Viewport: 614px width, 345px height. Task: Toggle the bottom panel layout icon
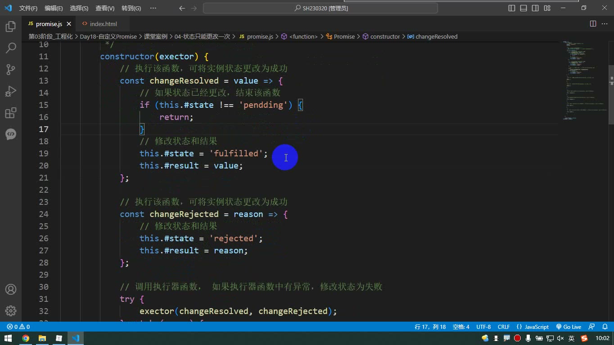[524, 8]
